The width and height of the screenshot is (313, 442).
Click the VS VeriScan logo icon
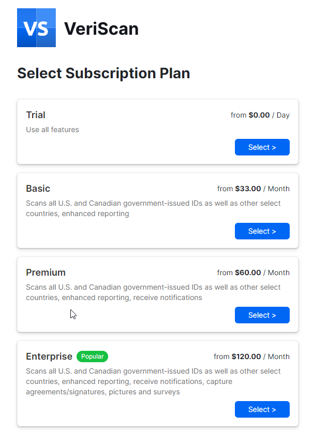tap(36, 27)
